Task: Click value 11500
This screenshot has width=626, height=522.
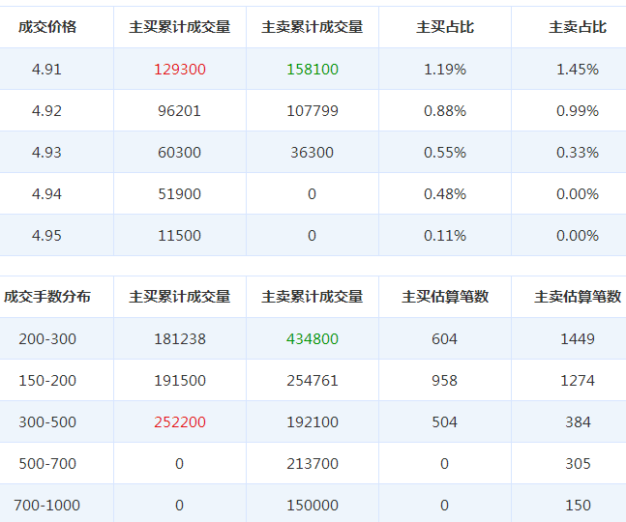Action: [179, 236]
